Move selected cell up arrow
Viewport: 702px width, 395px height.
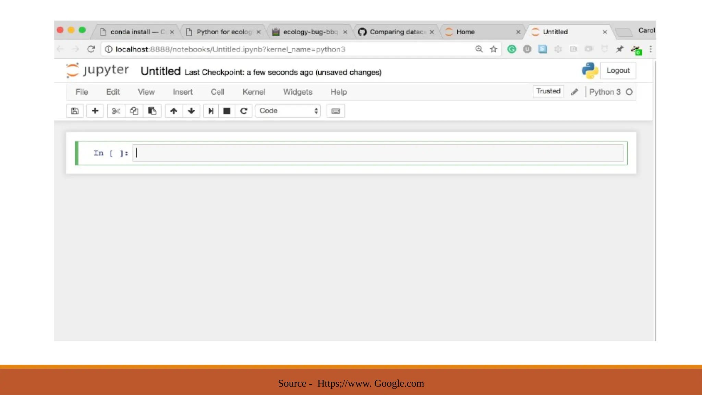(x=173, y=111)
